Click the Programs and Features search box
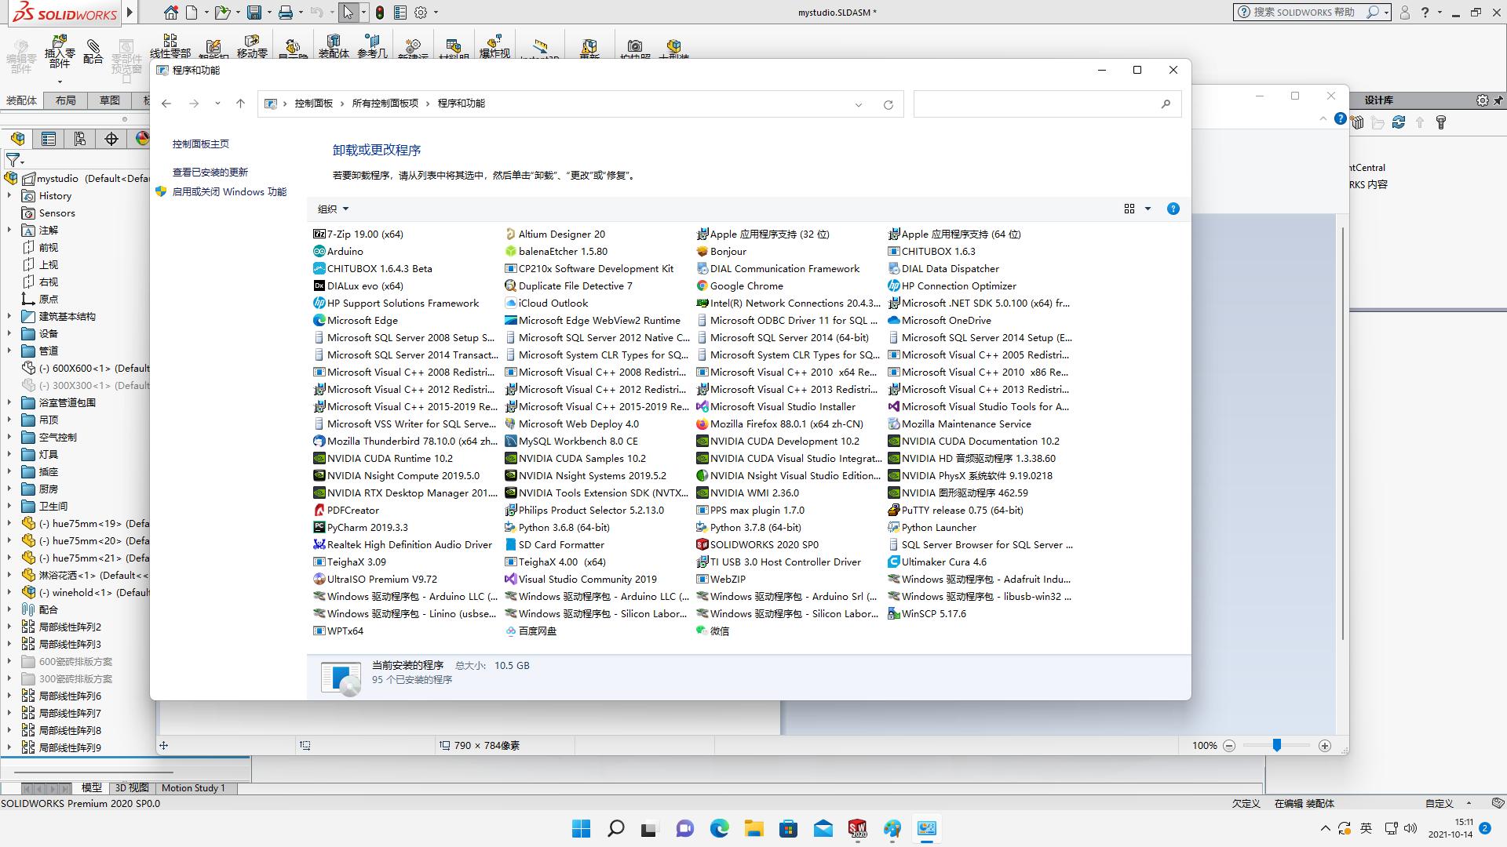1507x847 pixels. pos(1047,104)
